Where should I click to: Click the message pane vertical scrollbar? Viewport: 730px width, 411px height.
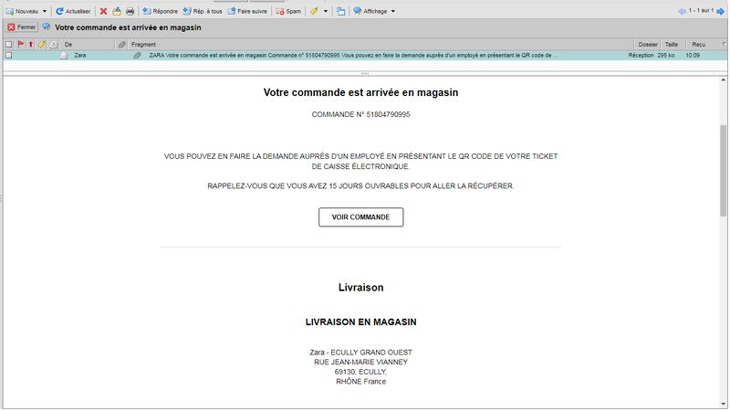coord(724,174)
